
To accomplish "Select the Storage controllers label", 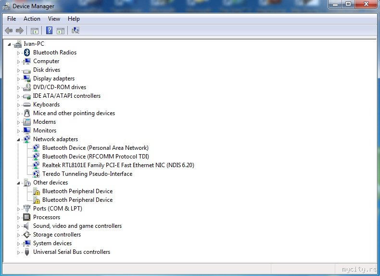I will pyautogui.click(x=57, y=235).
